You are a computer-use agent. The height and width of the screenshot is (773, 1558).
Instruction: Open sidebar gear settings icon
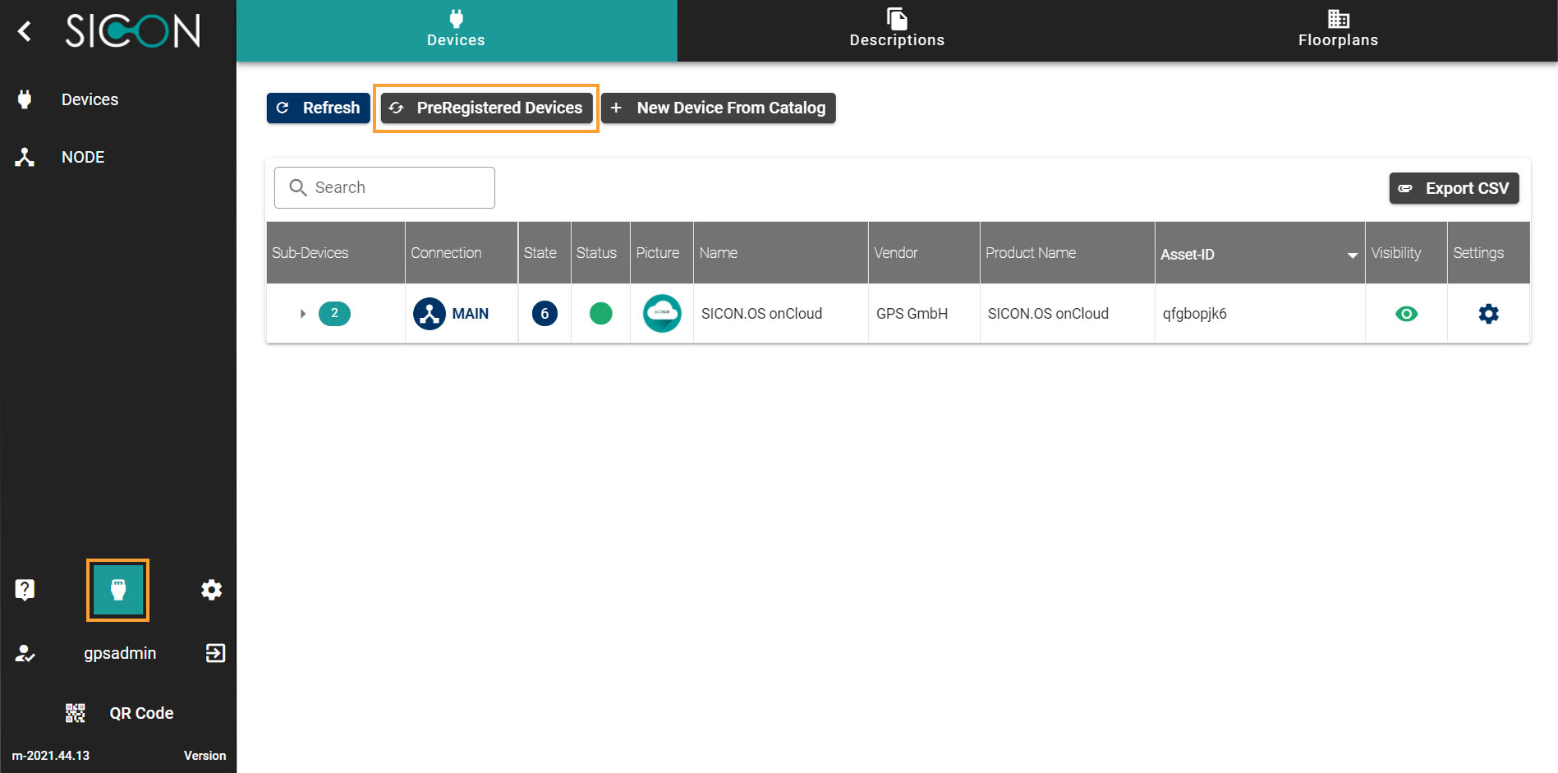(x=211, y=590)
